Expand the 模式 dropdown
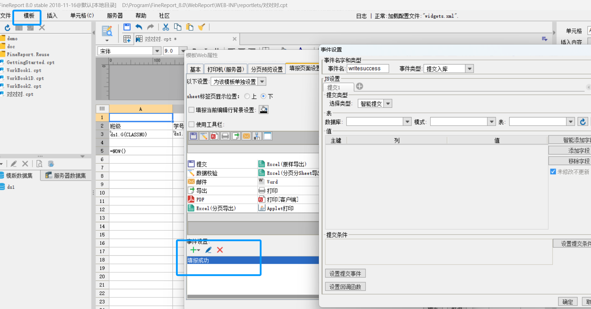Viewport: 591px width, 309px height. (x=492, y=122)
